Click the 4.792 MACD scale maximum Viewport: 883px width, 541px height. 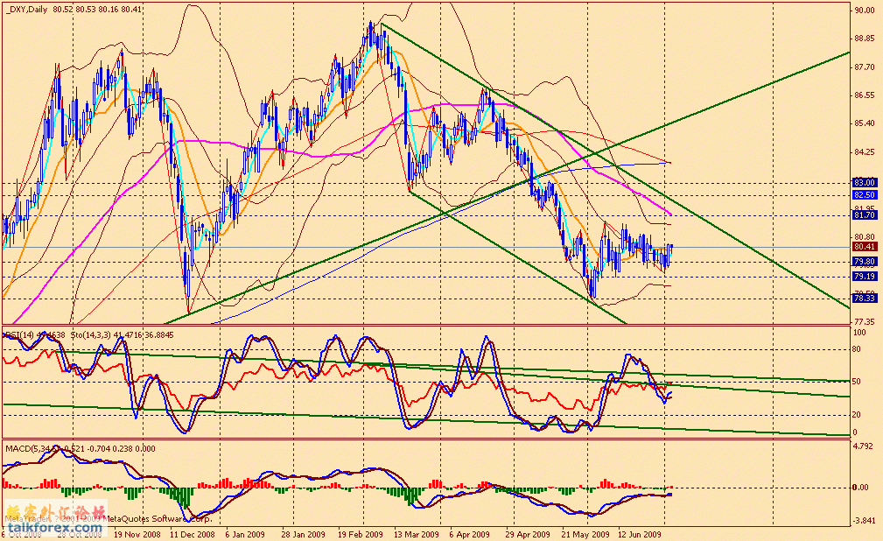coord(865,446)
